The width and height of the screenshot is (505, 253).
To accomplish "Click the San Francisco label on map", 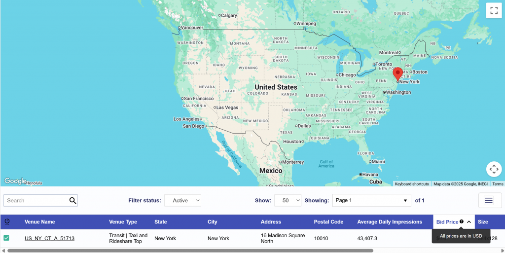I will point(199,99).
